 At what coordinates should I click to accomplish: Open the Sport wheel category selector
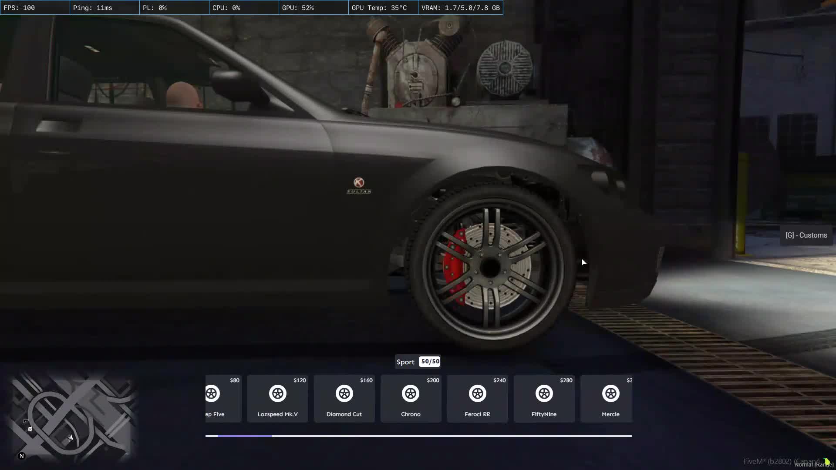tap(405, 362)
